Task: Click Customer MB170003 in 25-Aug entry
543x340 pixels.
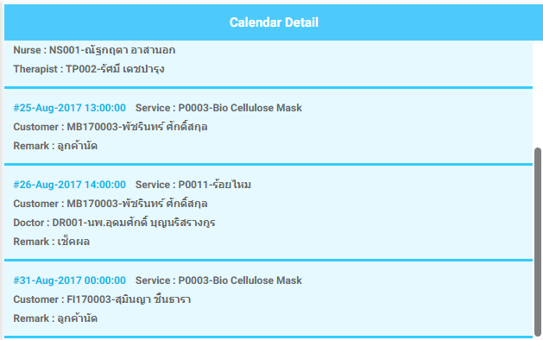Action: pos(110,127)
